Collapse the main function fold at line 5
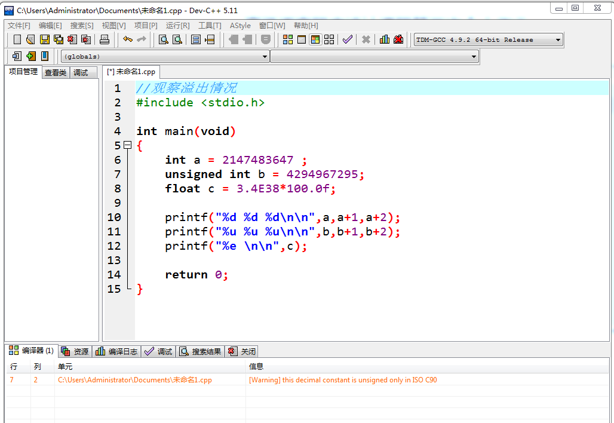 pyautogui.click(x=127, y=145)
